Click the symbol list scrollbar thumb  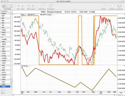pyautogui.click(x=11, y=81)
